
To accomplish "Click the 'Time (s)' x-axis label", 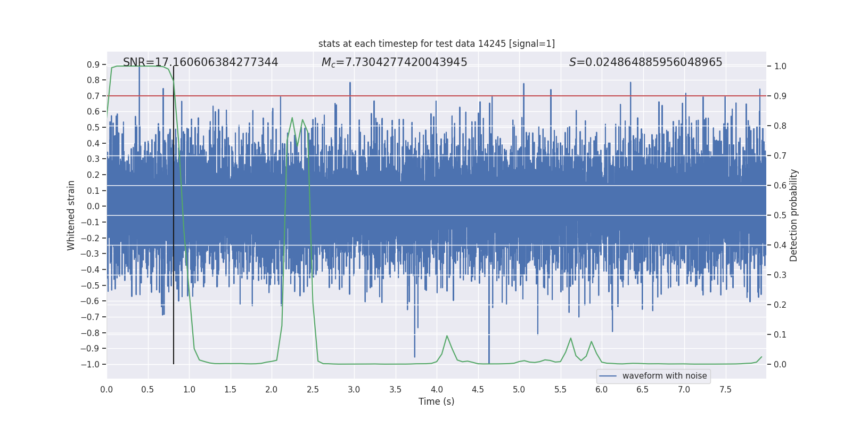I will click(x=436, y=402).
